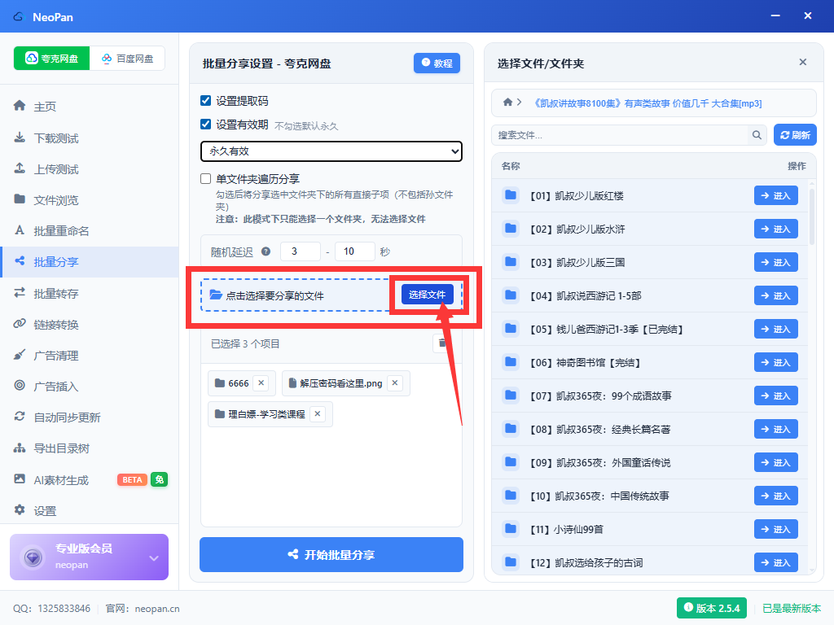
Task: Expand the 专业版会员 account chevron
Action: tap(154, 558)
